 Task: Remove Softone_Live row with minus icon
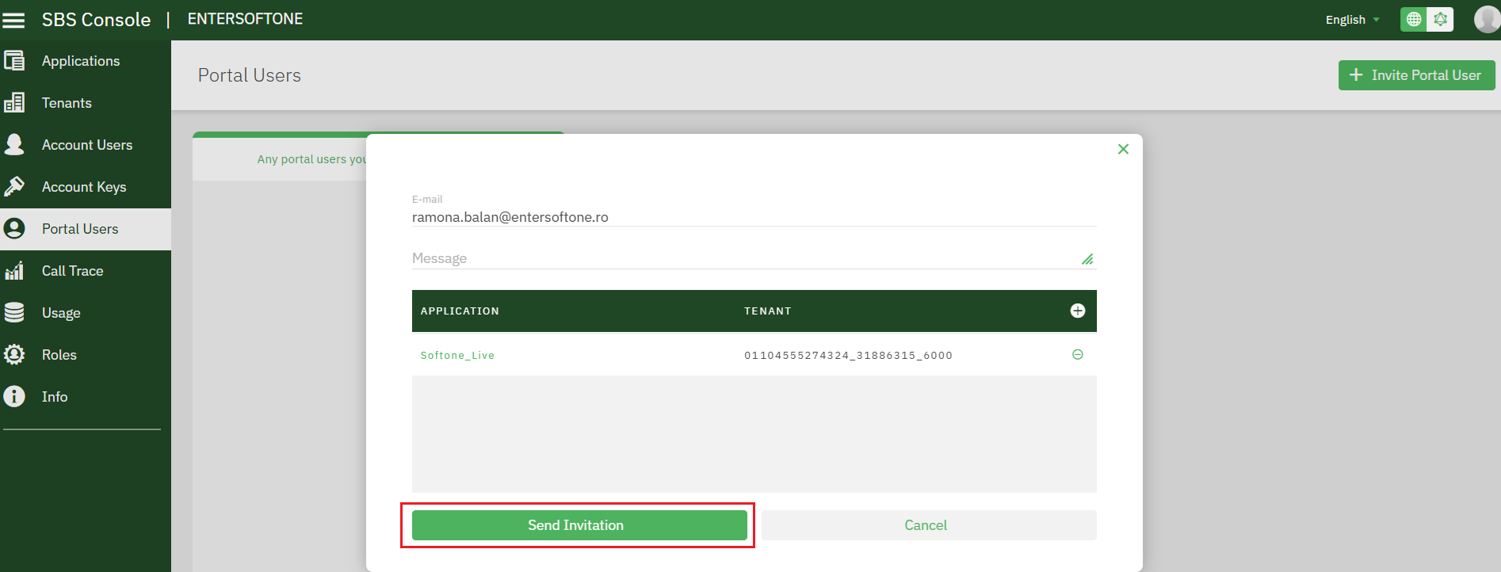click(x=1078, y=355)
